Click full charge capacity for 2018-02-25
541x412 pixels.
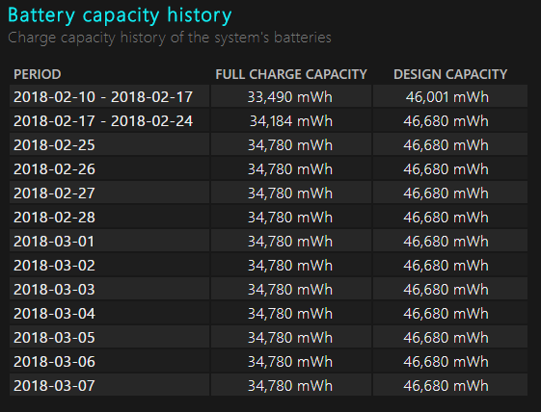click(291, 144)
